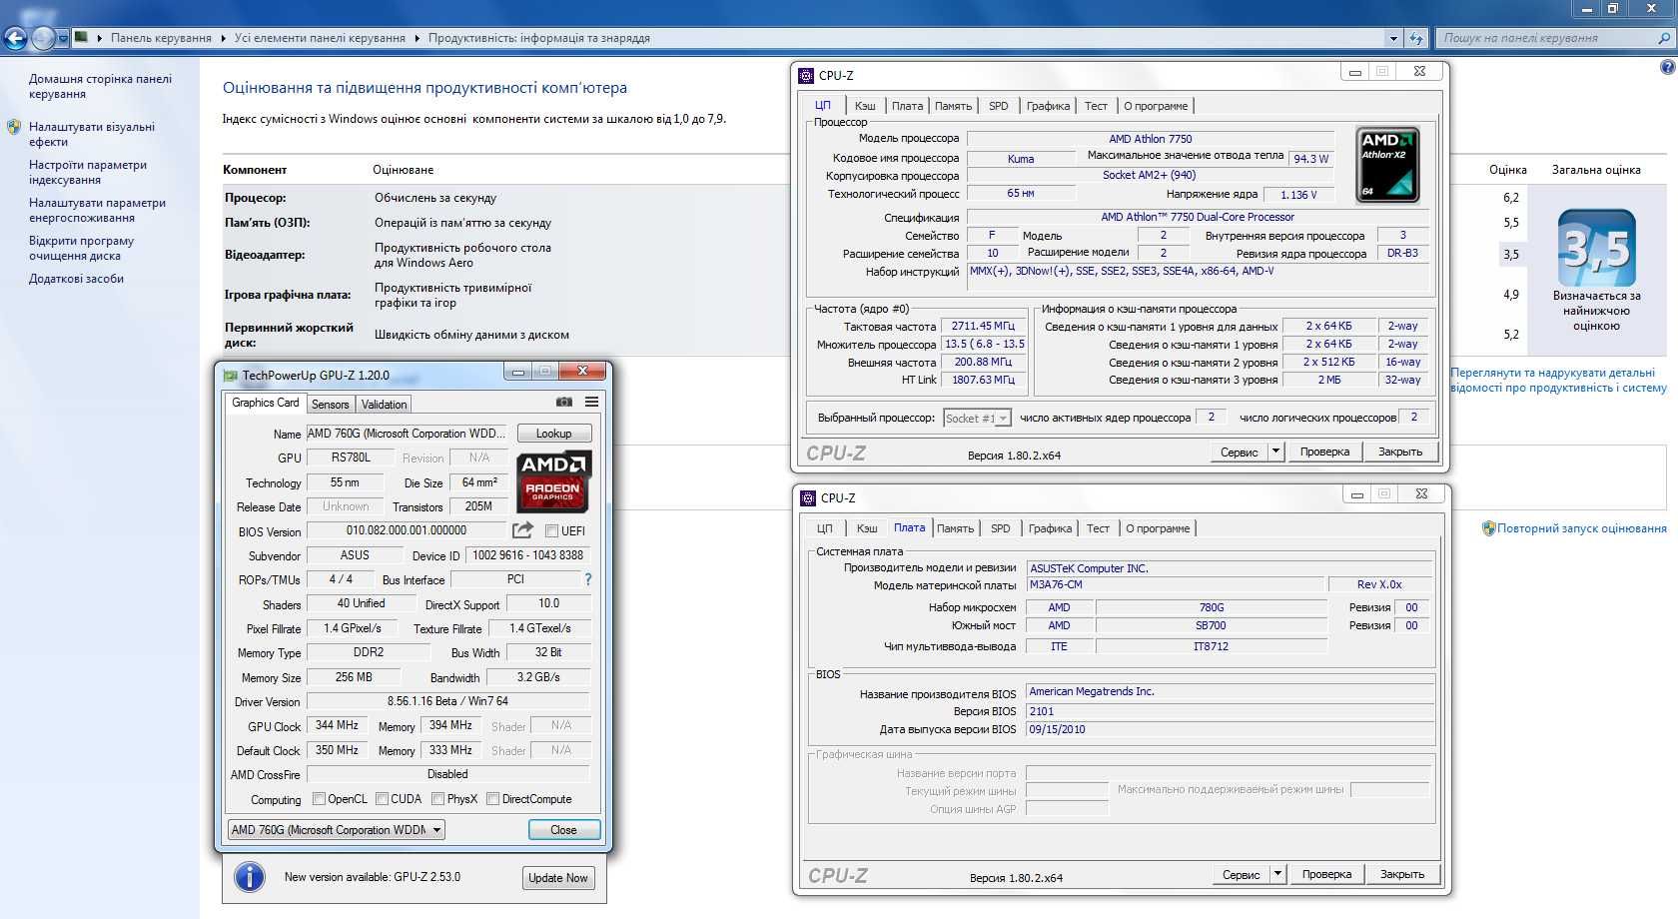Toggle the DirectCompute checkbox

(492, 798)
